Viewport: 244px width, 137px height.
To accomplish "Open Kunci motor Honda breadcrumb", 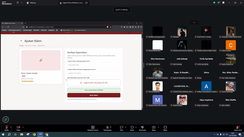I will [30, 46].
